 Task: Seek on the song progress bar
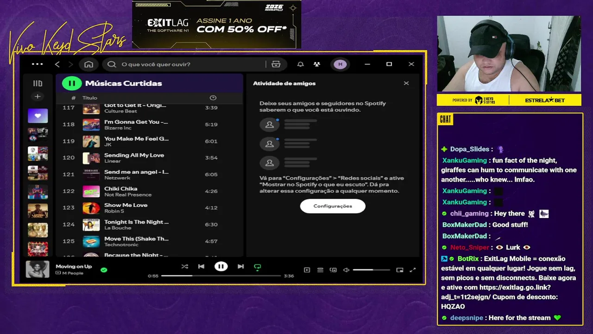point(221,276)
